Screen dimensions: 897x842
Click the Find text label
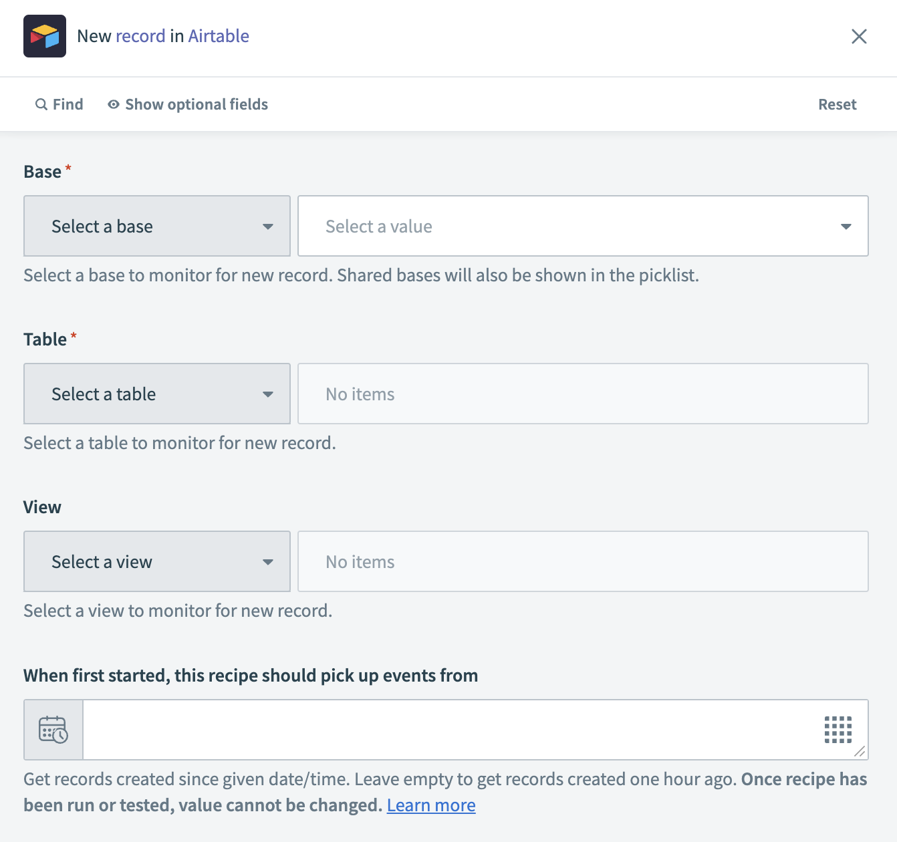point(68,104)
